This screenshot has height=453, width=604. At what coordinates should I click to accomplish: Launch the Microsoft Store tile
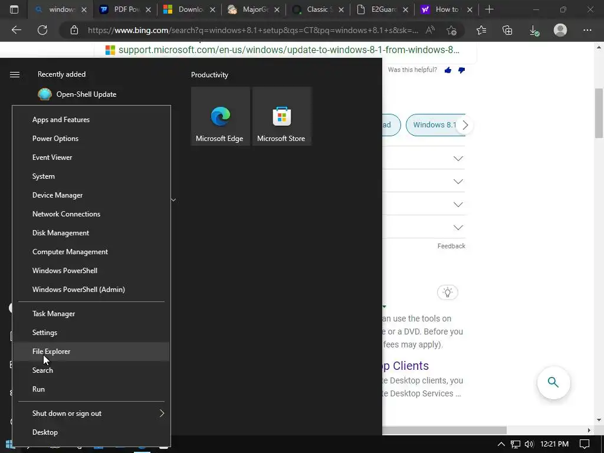click(281, 116)
